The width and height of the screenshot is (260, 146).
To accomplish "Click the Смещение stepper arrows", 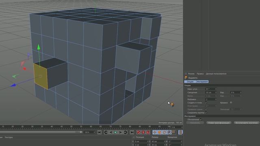I will coord(216,92).
